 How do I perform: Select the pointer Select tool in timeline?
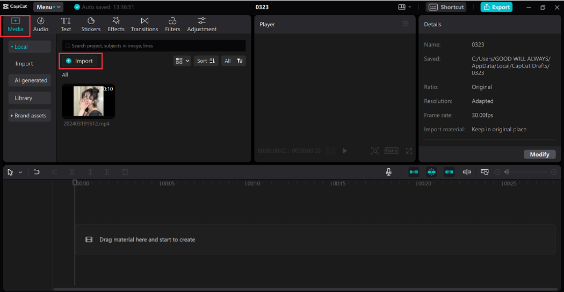[10, 172]
